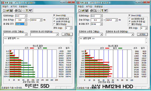Open 파일(F) menu in left window
151x91 pixels.
(x=5, y=7)
